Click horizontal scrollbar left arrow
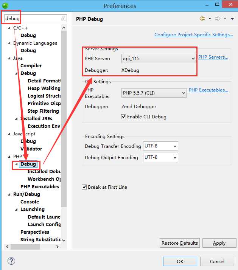 (7, 247)
